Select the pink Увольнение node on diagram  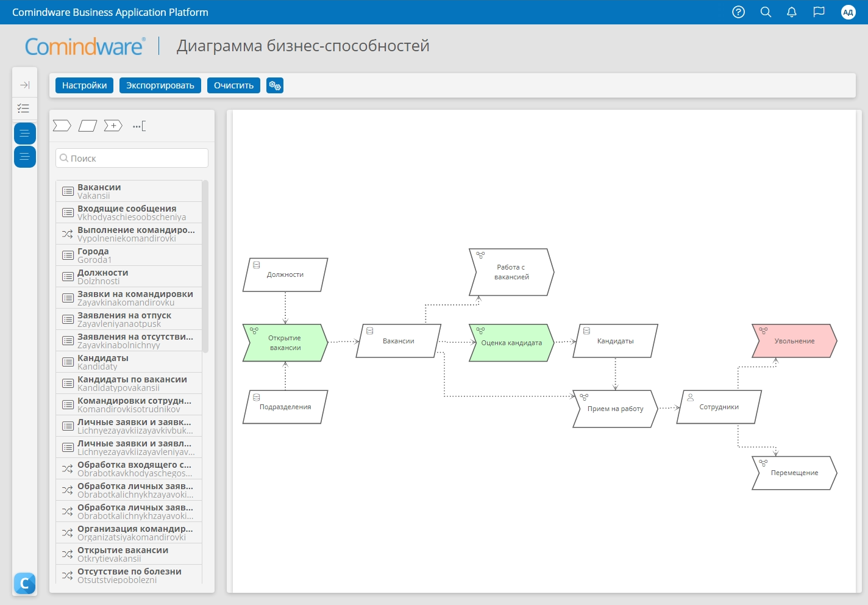click(x=794, y=341)
